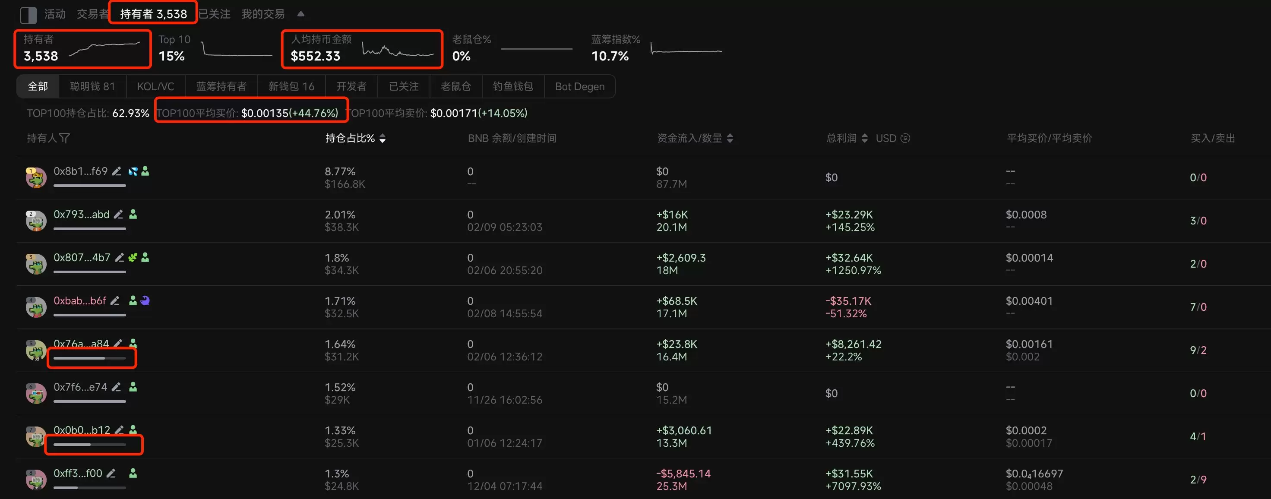Click the edit pencil icon next to 0xff3...f00
1271x499 pixels.
[x=111, y=473]
